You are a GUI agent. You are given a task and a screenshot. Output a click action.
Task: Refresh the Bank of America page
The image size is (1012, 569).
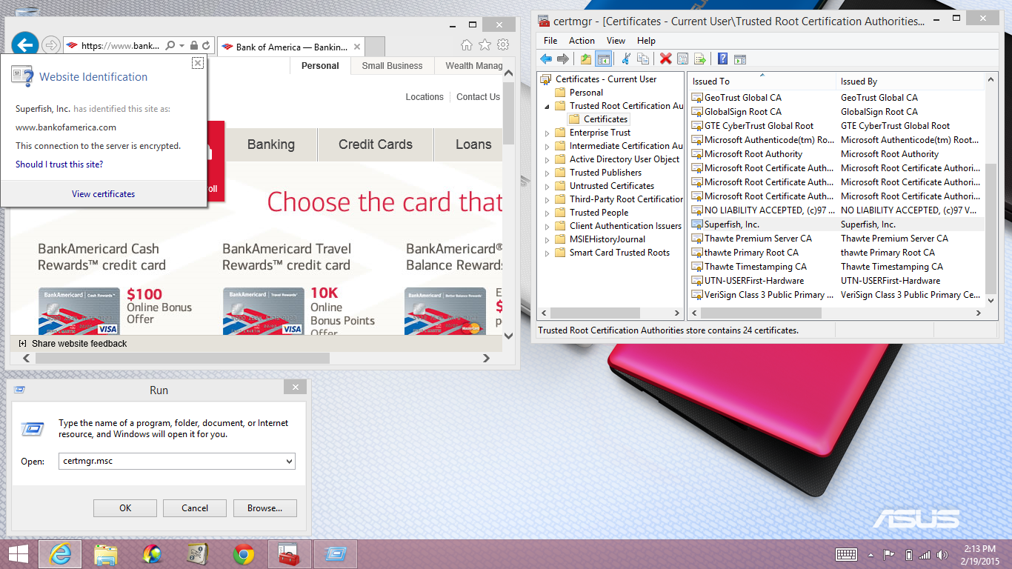pyautogui.click(x=206, y=45)
